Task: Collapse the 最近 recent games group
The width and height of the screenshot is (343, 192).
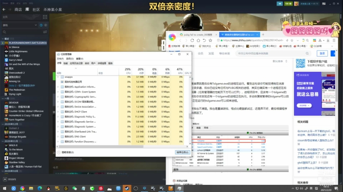Action: tap(3, 38)
